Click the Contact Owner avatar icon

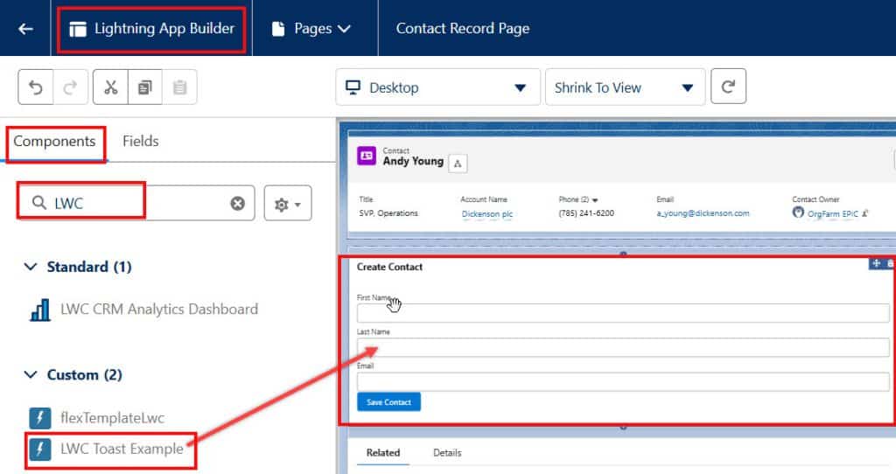point(798,213)
